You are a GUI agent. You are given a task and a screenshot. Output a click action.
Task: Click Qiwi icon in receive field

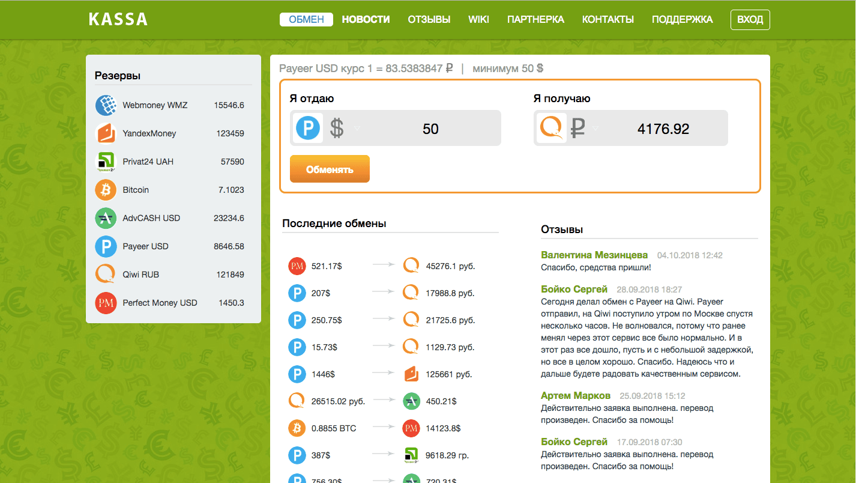[x=552, y=128]
